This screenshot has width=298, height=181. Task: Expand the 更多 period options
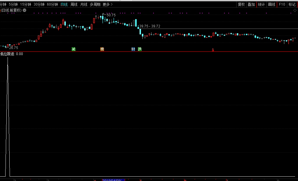pyautogui.click(x=107, y=4)
